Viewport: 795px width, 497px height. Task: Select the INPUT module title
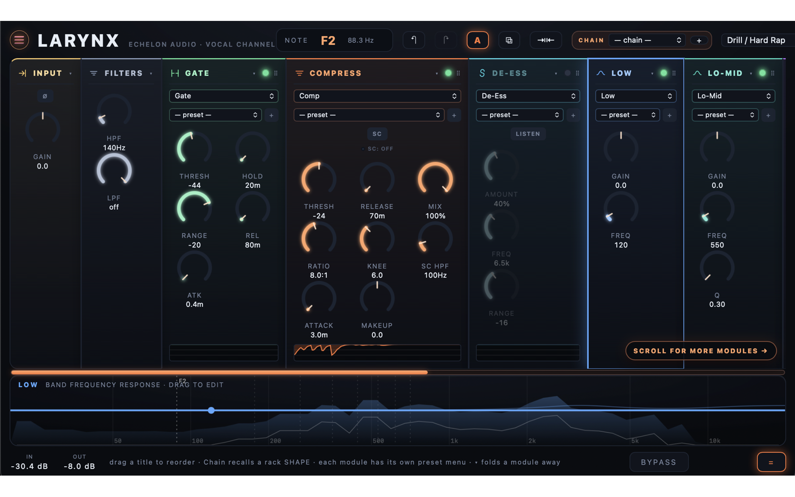click(x=48, y=73)
